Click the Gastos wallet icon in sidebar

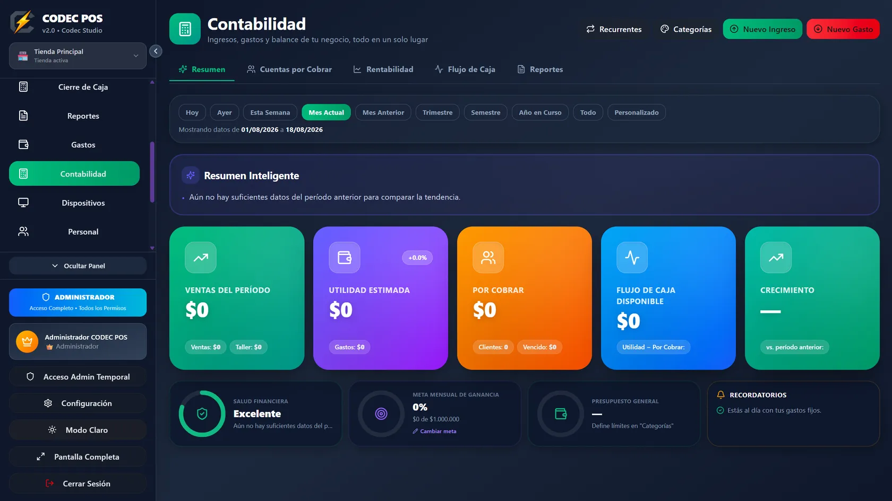click(x=23, y=145)
